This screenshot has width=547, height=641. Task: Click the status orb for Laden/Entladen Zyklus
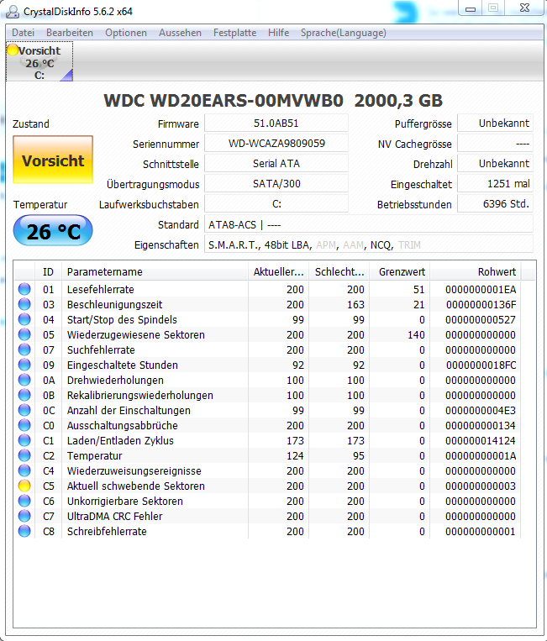coord(24,440)
